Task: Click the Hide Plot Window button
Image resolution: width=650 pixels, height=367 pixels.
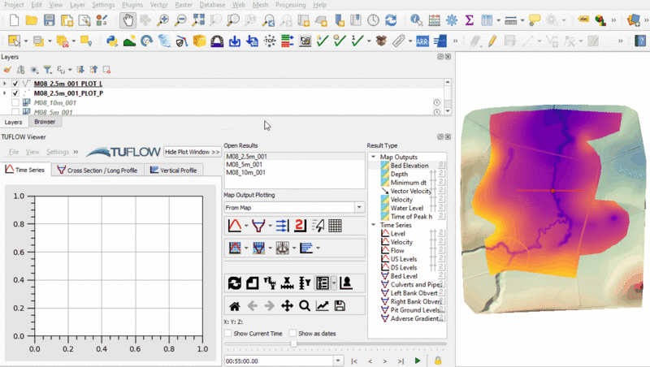Action: [x=192, y=152]
